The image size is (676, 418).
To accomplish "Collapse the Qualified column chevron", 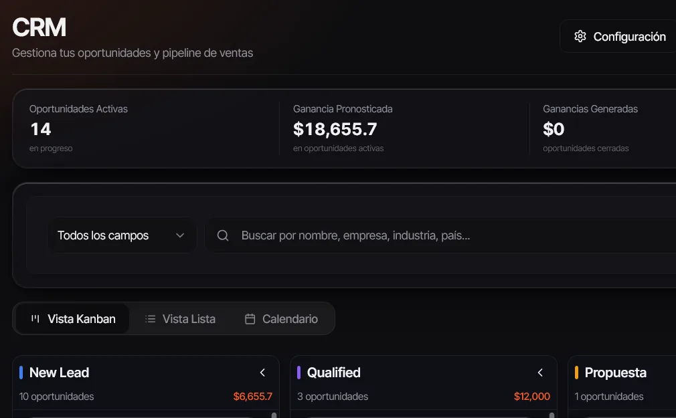I will point(540,373).
